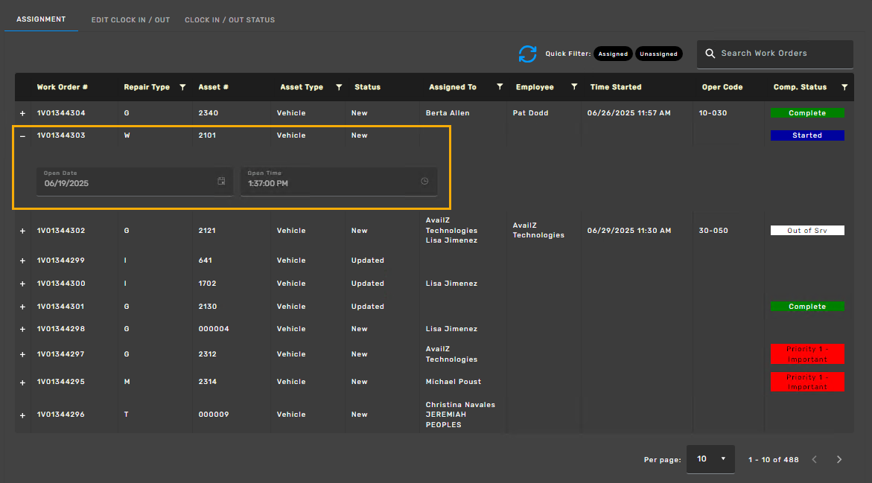Open the Comp. Status column filter
The height and width of the screenshot is (483, 872).
pos(844,87)
